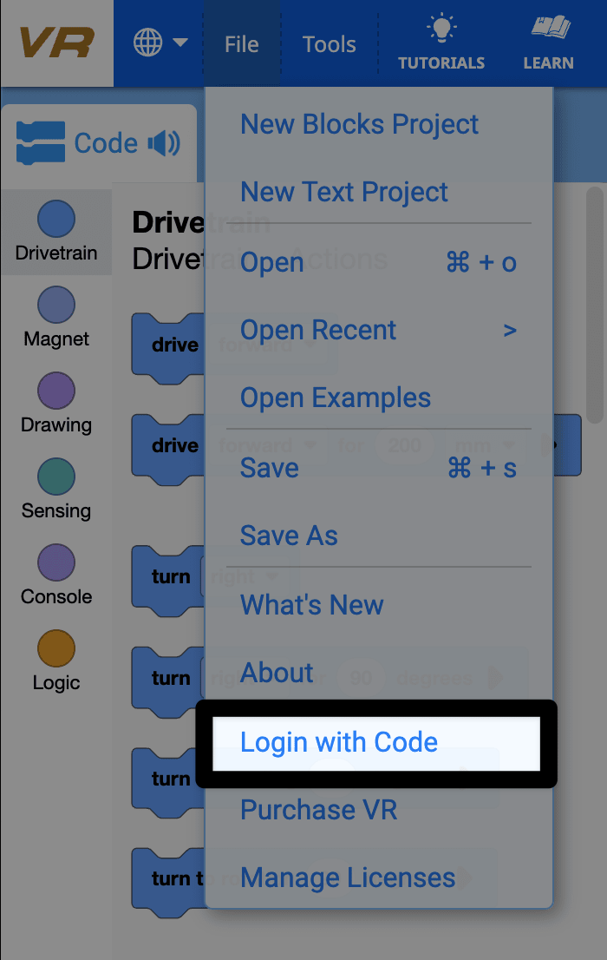Select the turn block in the workspace
The image size is (607, 960).
click(170, 576)
